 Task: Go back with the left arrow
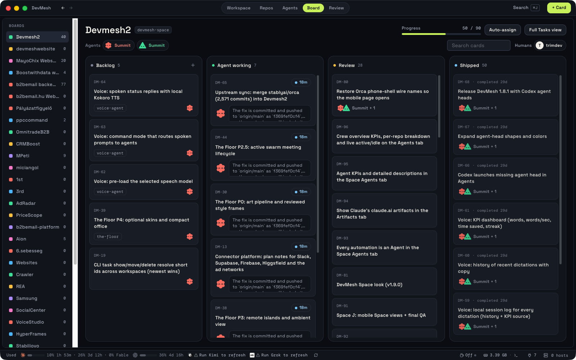63,8
